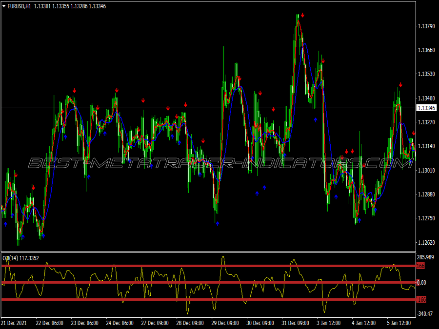Click the 1.13270 price scale value
Screen dimensions: 439x329
point(426,122)
